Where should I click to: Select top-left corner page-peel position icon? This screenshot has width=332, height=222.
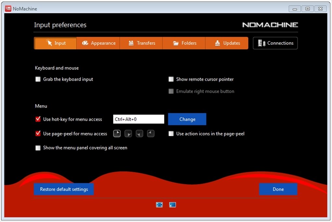click(151, 134)
